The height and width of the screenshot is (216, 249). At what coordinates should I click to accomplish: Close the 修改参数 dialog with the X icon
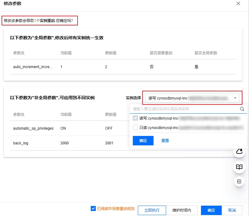(x=238, y=3)
